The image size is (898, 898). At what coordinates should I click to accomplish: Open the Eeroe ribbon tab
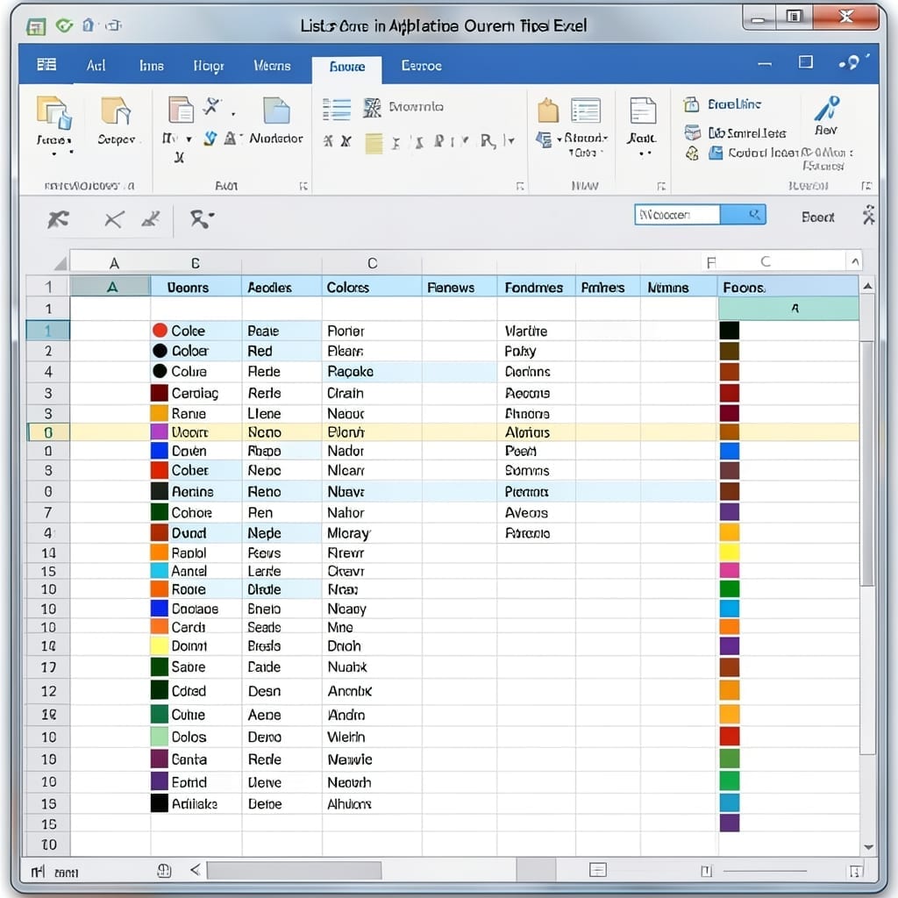(x=422, y=66)
